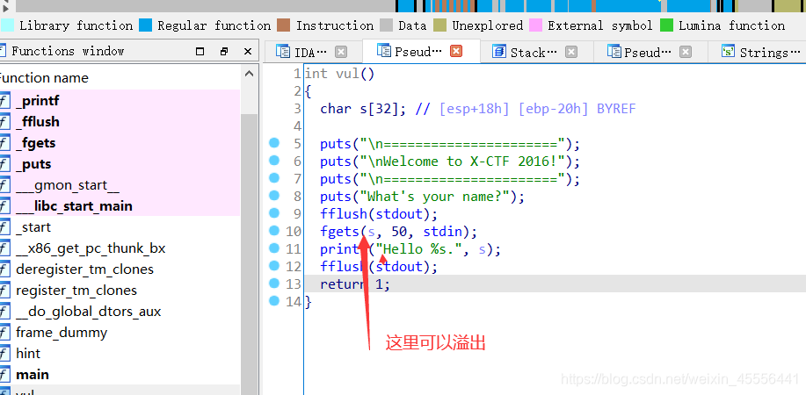Select the main function
Image resolution: width=806 pixels, height=395 pixels.
tap(120, 375)
